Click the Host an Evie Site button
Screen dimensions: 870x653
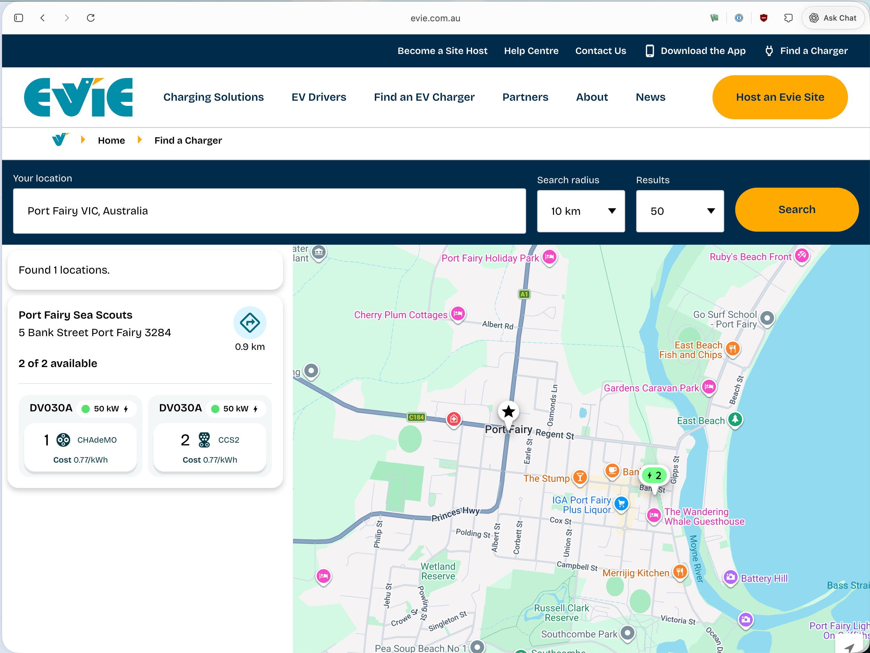pos(780,97)
